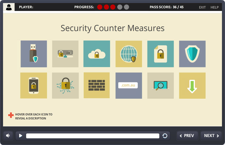Click the .com.au domain icon
225x145 pixels.
click(129, 86)
